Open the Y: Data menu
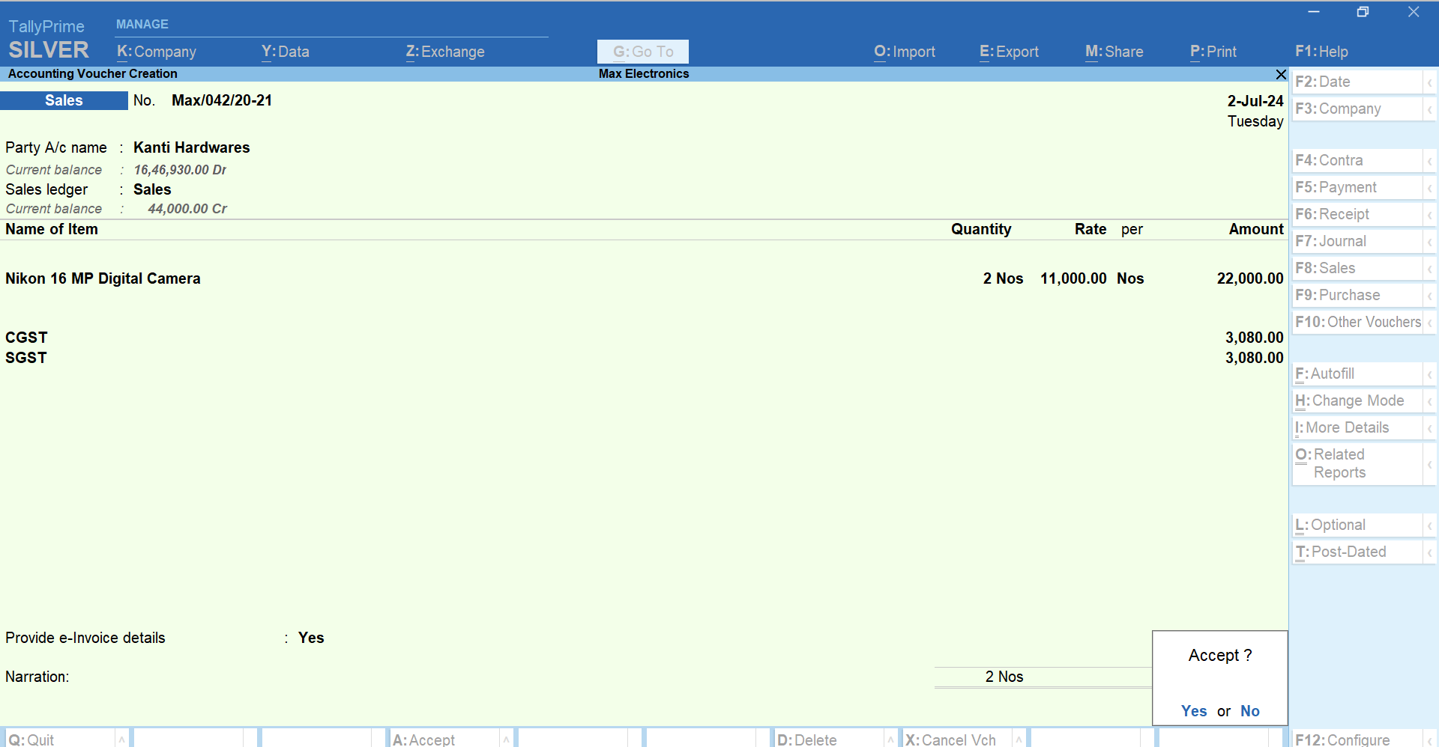This screenshot has height=747, width=1439. point(286,52)
